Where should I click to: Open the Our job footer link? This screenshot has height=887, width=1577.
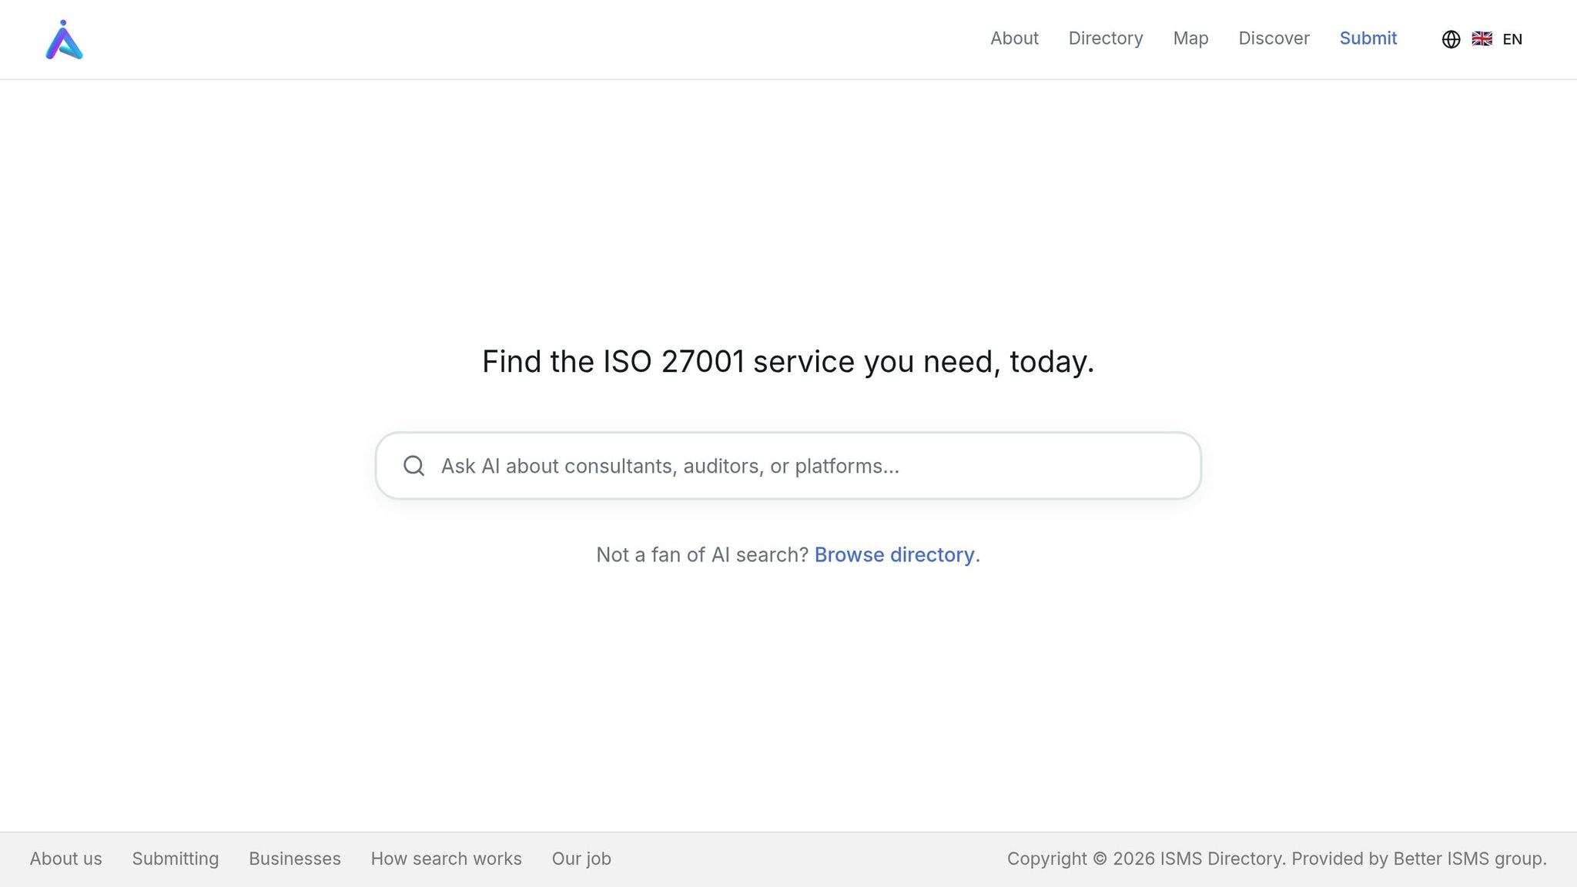click(581, 859)
